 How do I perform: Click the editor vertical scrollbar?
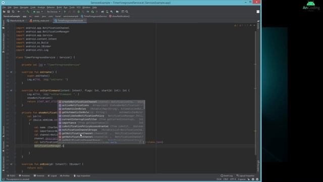click(255, 93)
